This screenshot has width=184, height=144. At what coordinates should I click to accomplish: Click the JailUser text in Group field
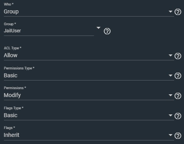[12, 31]
